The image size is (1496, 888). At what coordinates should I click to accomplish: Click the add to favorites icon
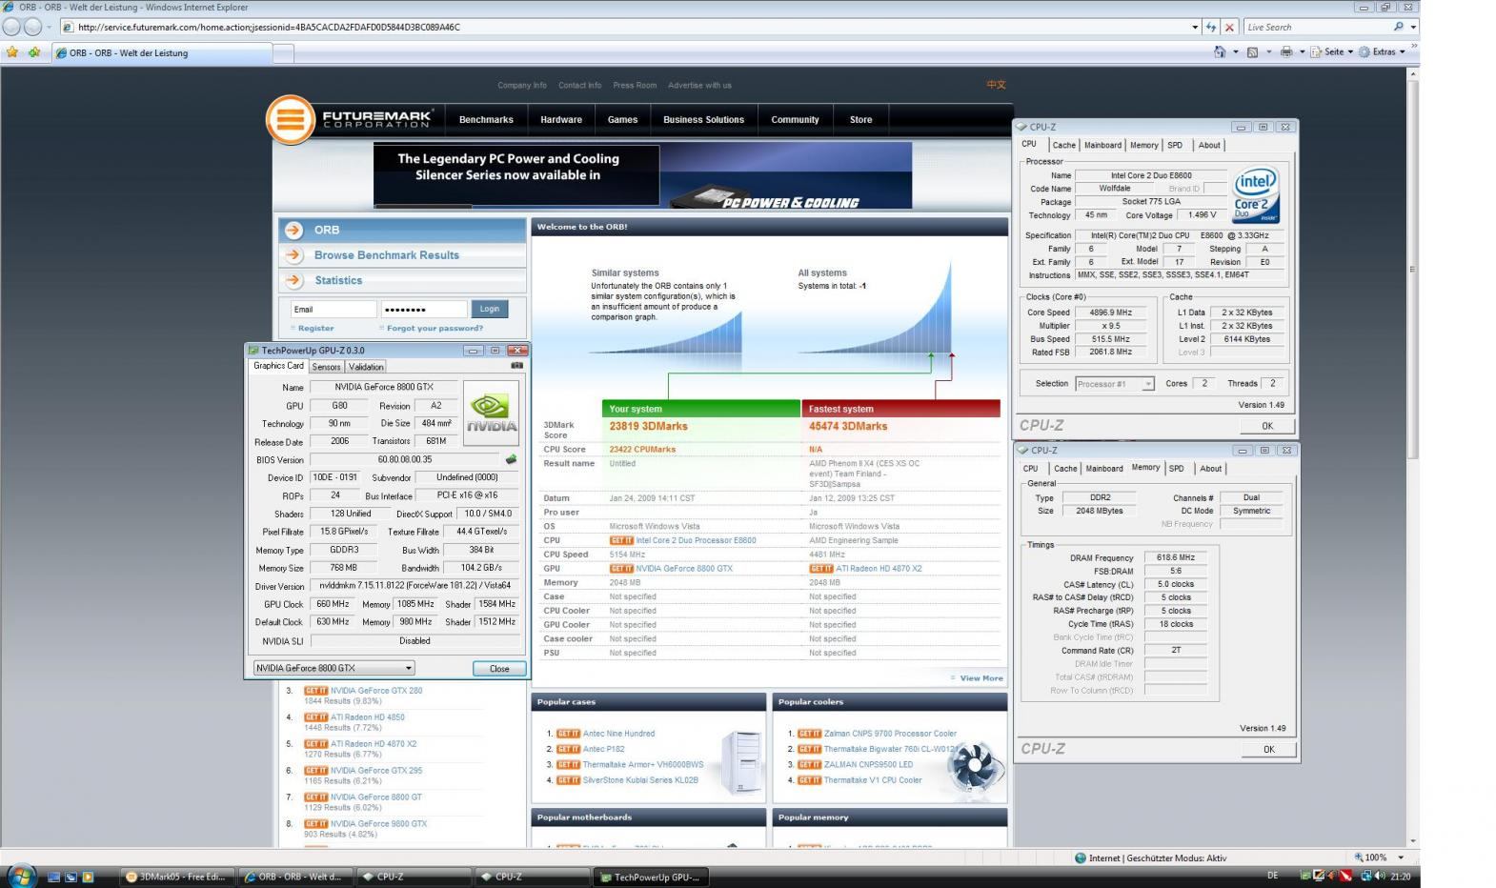click(34, 52)
